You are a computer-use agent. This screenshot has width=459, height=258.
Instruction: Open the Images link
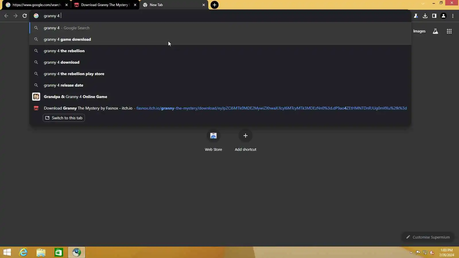tap(419, 31)
